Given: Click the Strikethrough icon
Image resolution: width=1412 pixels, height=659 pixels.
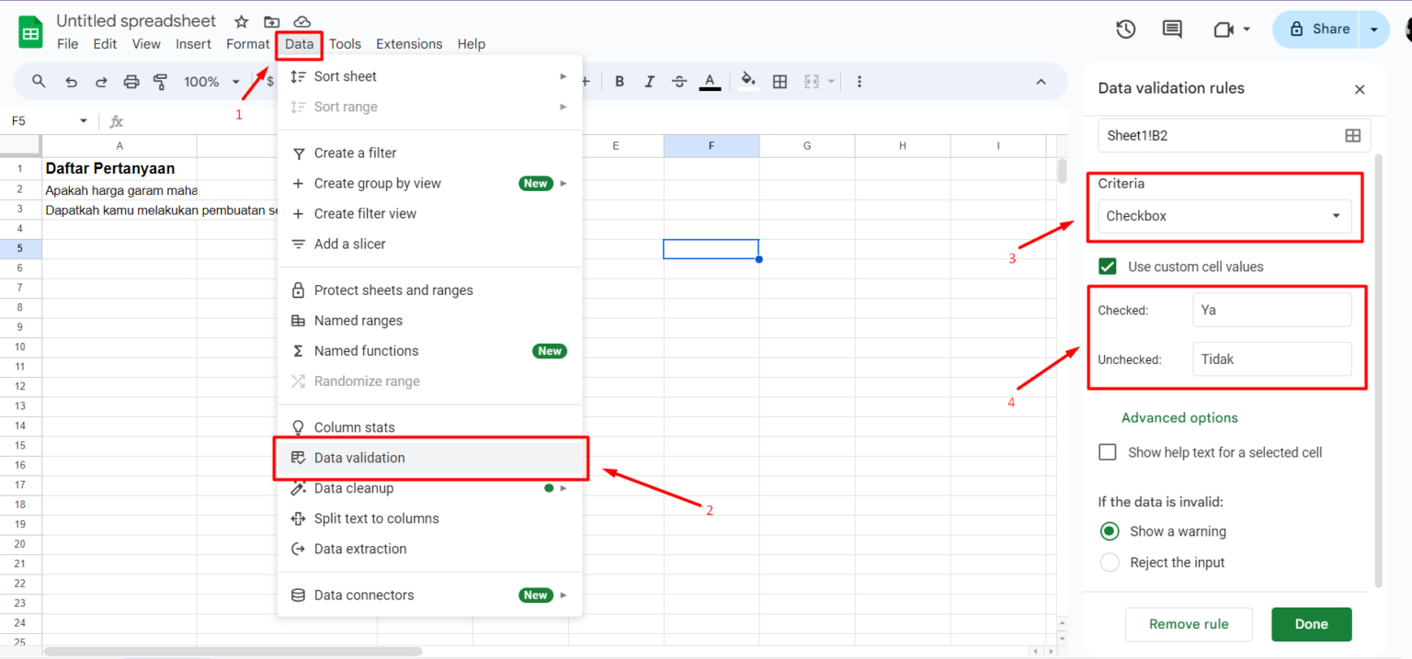Looking at the screenshot, I should (678, 81).
